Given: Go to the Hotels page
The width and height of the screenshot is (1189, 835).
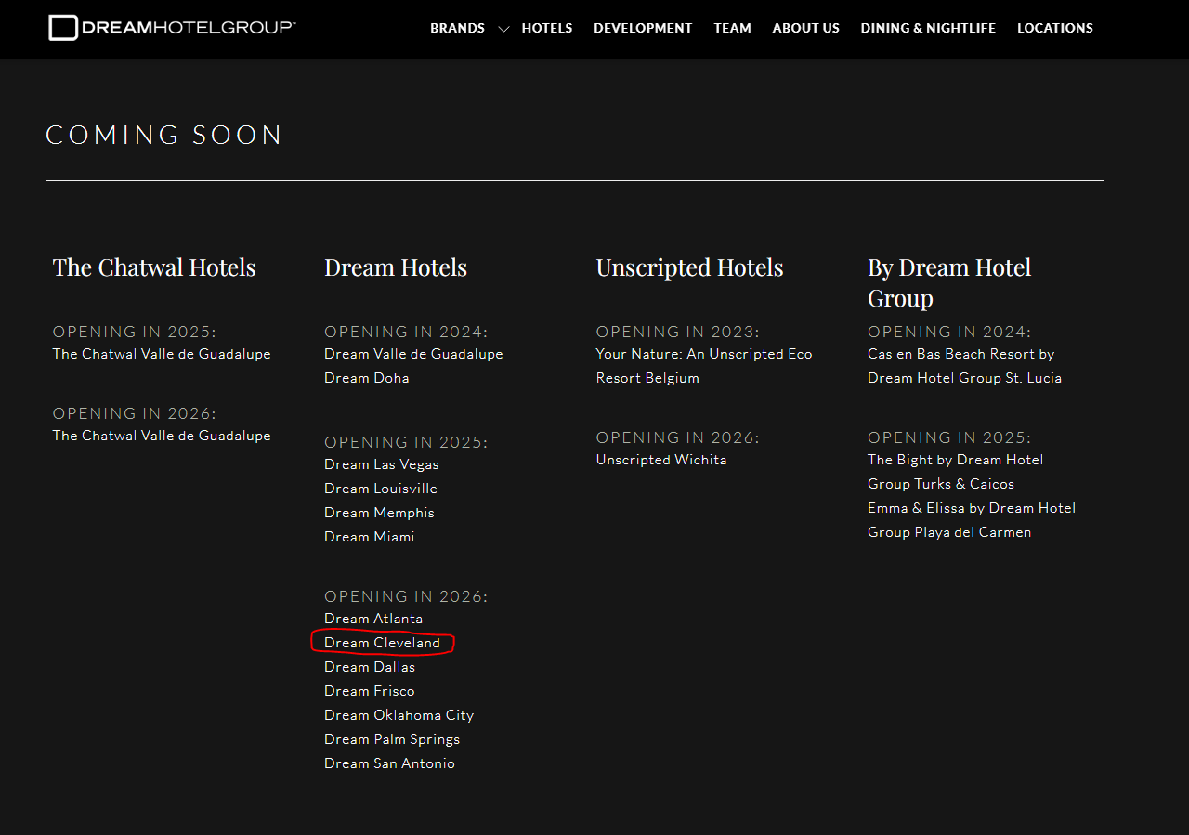Looking at the screenshot, I should pos(547,28).
